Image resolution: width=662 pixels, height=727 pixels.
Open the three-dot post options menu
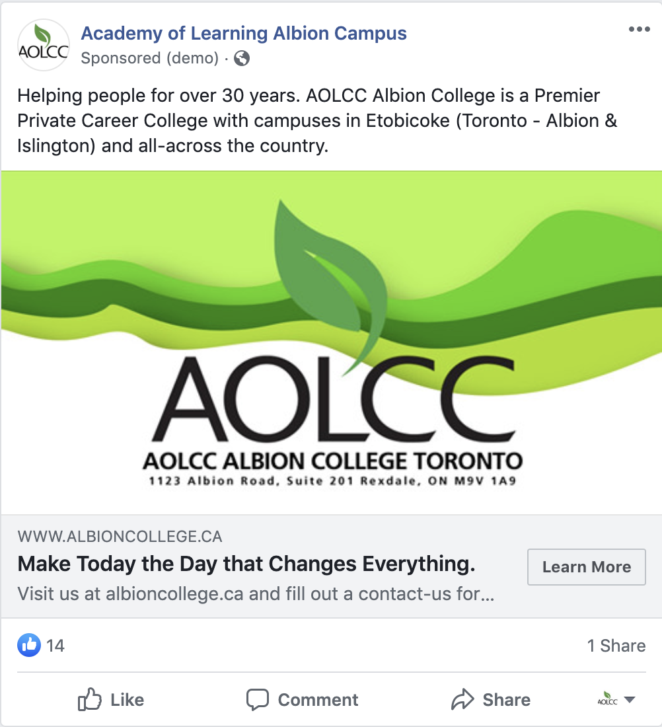click(x=639, y=30)
